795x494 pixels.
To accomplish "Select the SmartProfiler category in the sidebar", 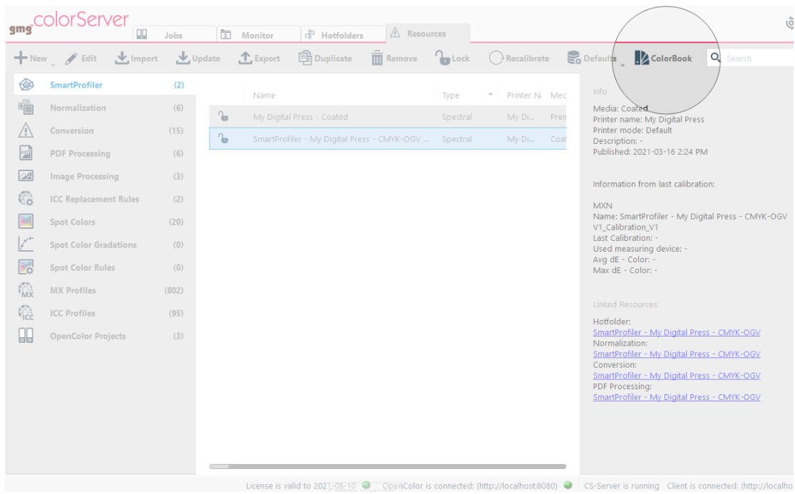I will tap(76, 84).
